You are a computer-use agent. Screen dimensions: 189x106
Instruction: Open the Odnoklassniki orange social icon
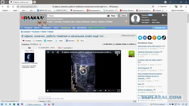[154, 38]
